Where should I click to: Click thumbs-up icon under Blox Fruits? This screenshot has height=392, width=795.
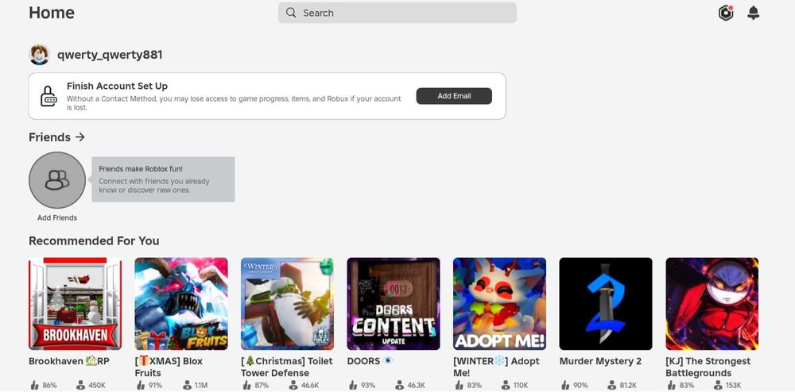tap(141, 386)
